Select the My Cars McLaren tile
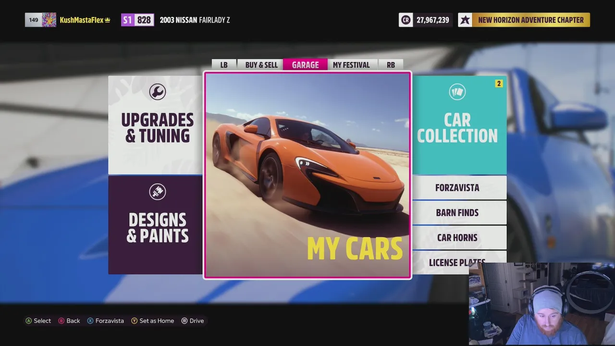 307,175
